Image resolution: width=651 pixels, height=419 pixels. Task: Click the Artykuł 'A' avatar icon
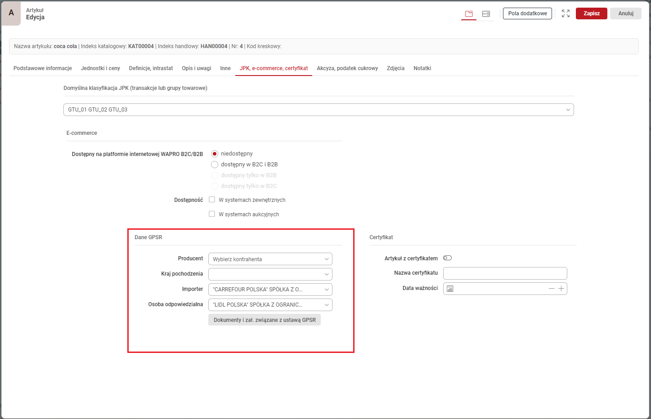(11, 13)
